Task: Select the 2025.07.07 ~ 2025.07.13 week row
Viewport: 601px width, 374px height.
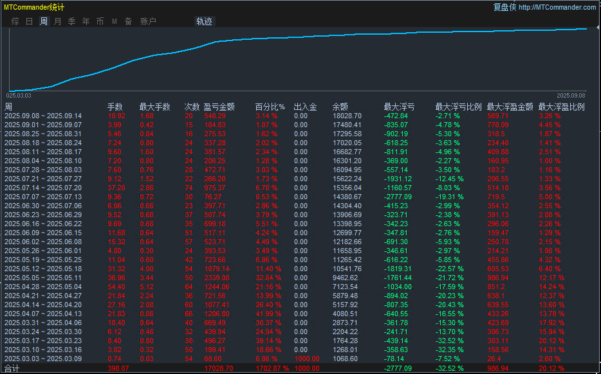Action: click(x=43, y=197)
